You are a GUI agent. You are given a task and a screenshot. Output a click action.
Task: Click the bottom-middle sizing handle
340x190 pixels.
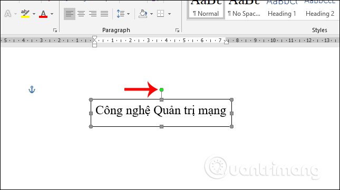point(161,127)
